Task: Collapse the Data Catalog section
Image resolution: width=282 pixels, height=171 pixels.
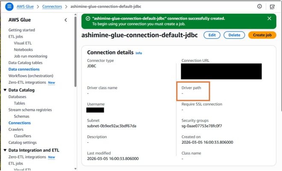Action: point(5,90)
